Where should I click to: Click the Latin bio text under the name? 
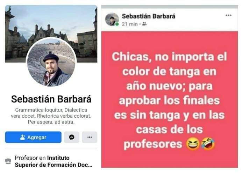pos(51,116)
